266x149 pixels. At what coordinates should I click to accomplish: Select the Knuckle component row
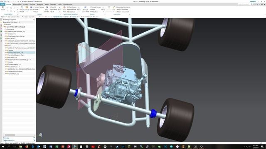[10, 62]
